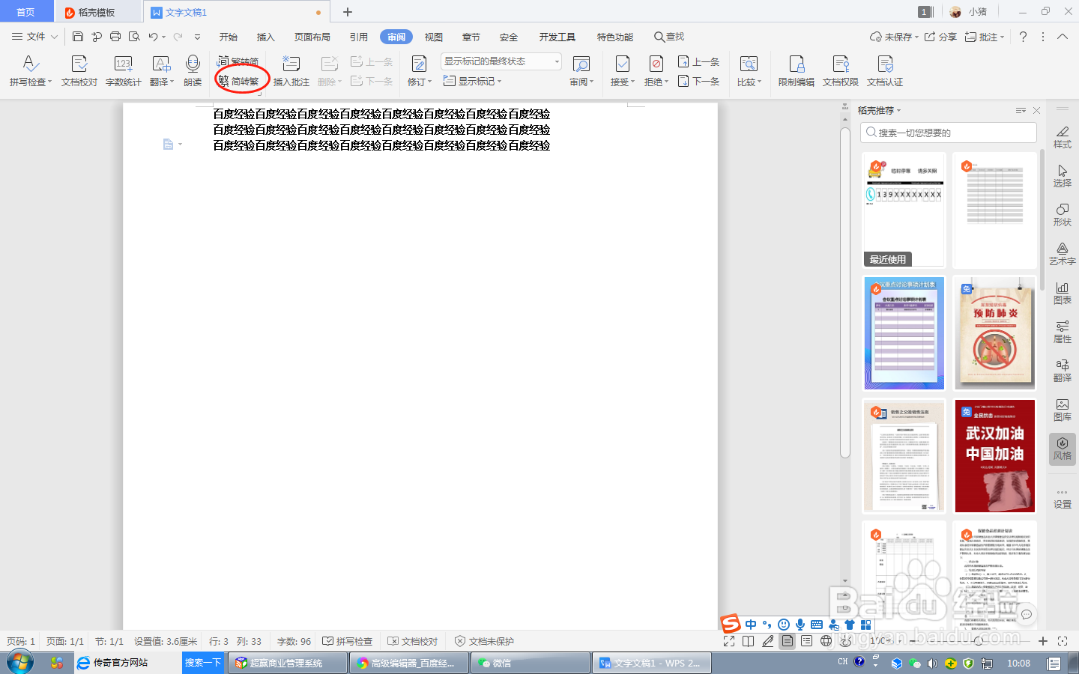Collapse the ribbon with the chevron
Viewport: 1079px width, 674px height.
1063,36
